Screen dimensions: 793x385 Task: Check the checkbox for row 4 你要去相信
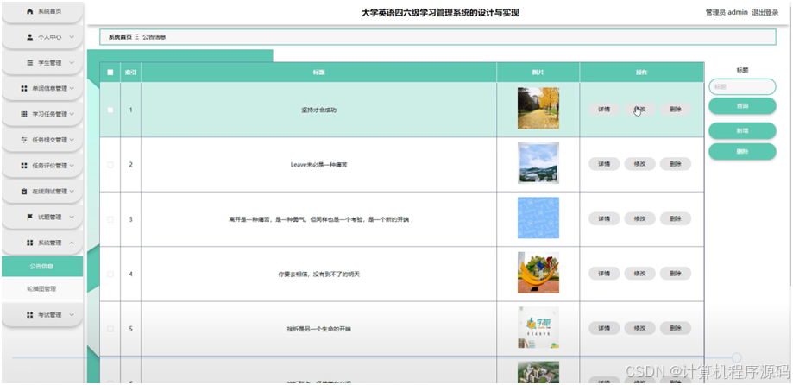pos(110,275)
